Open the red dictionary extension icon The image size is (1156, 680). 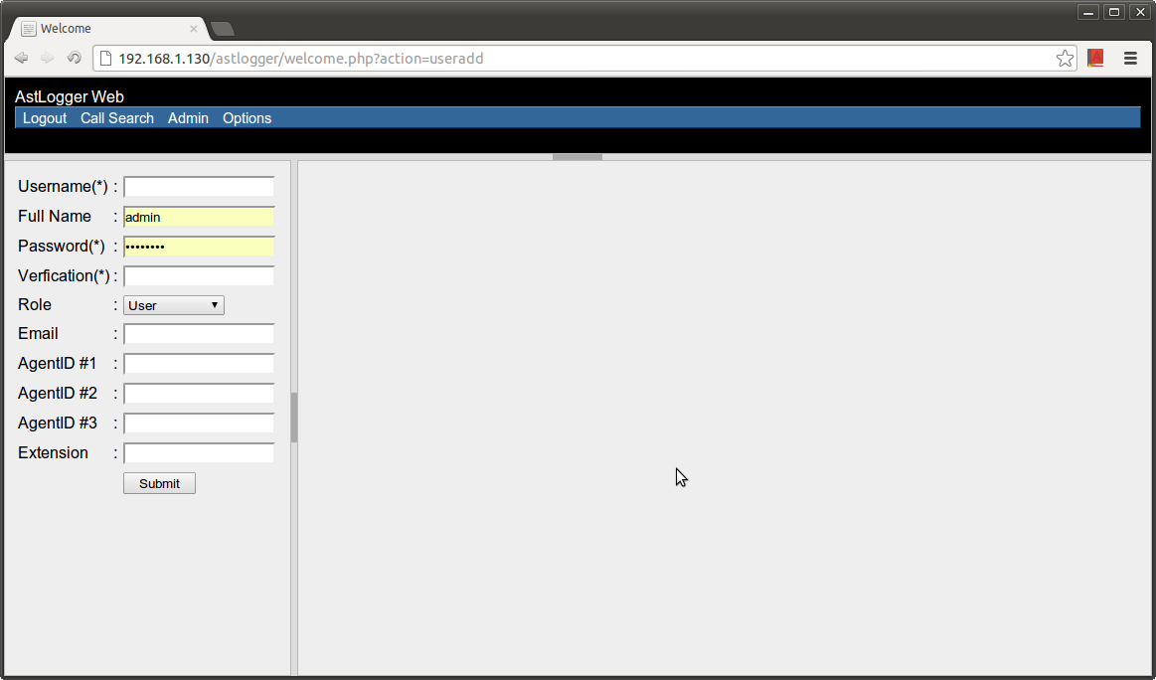click(1095, 58)
